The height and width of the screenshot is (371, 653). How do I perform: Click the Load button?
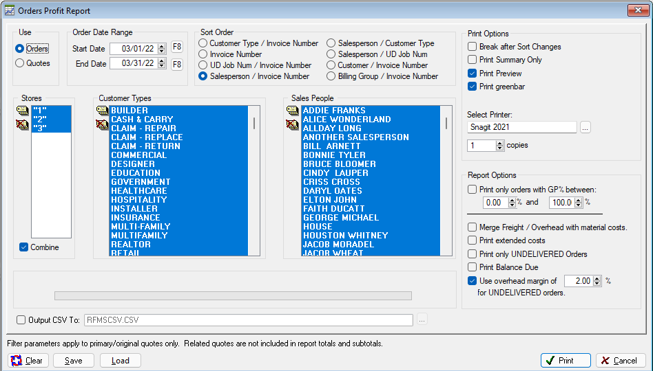pyautogui.click(x=121, y=361)
